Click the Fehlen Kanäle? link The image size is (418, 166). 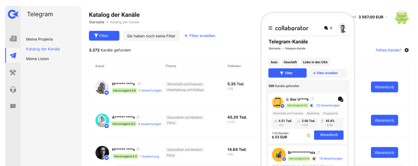pos(388,50)
